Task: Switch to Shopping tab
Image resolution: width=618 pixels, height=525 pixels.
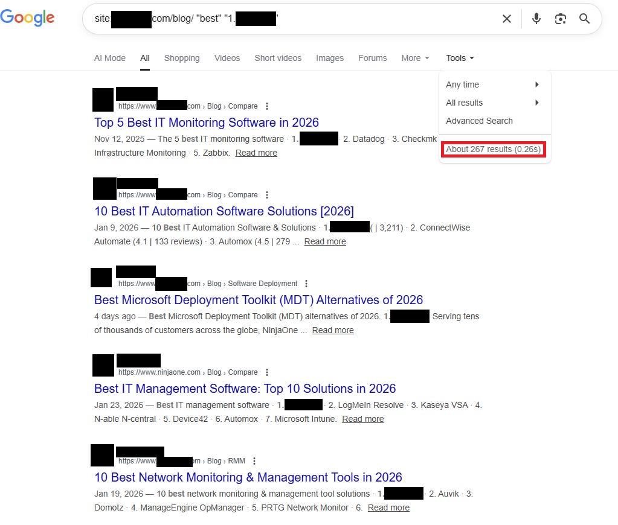Action: 182,59
